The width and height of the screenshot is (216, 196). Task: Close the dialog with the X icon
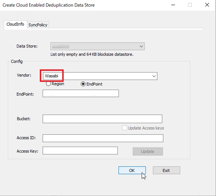[x=207, y=5]
